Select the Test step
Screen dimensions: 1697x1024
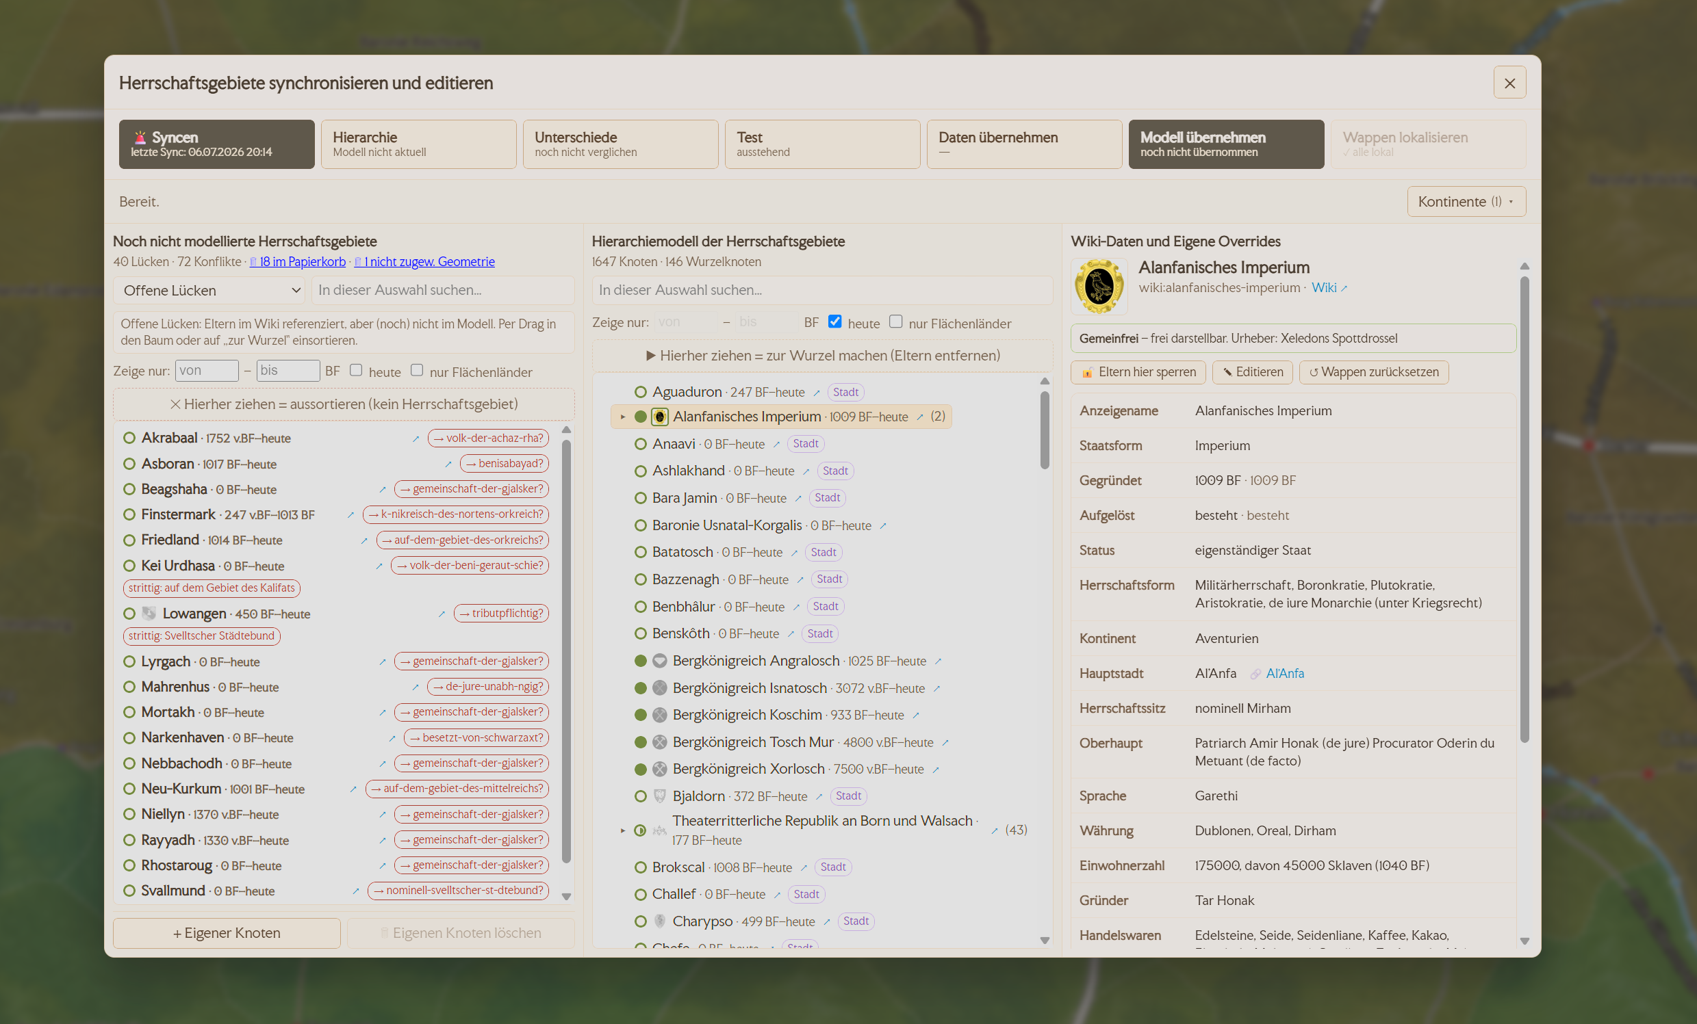pyautogui.click(x=822, y=144)
